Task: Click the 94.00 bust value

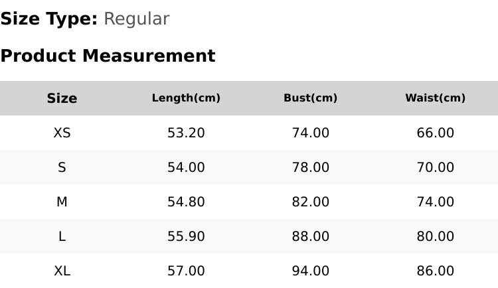Action: 311,271
